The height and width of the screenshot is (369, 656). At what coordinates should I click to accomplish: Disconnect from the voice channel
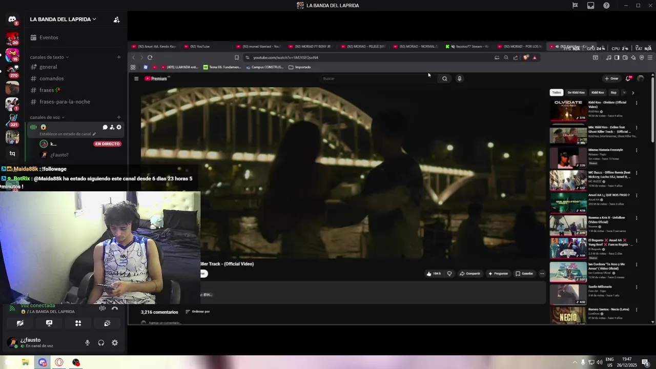(x=115, y=308)
